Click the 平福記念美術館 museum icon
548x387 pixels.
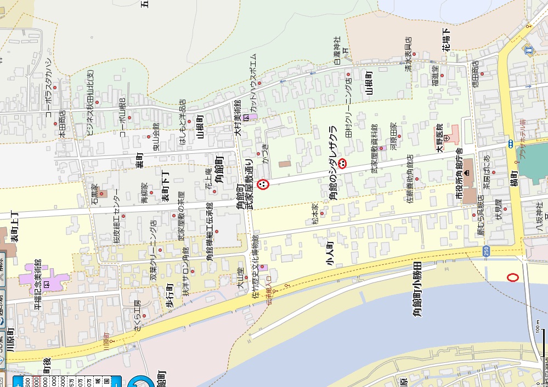[x=47, y=285]
